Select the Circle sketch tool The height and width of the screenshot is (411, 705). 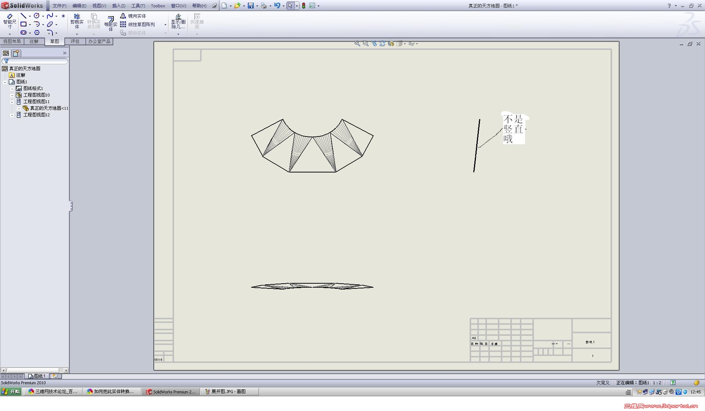(x=37, y=16)
